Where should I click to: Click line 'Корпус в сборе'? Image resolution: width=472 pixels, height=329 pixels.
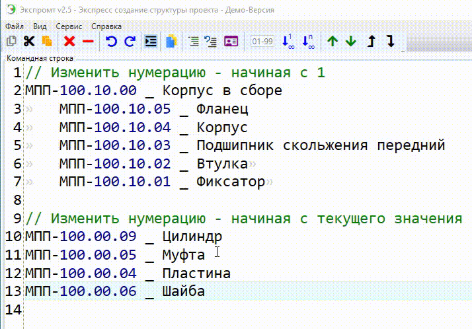point(154,91)
